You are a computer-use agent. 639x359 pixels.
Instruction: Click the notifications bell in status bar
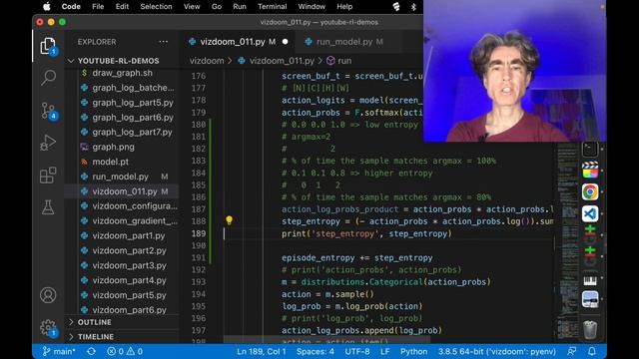(592, 351)
